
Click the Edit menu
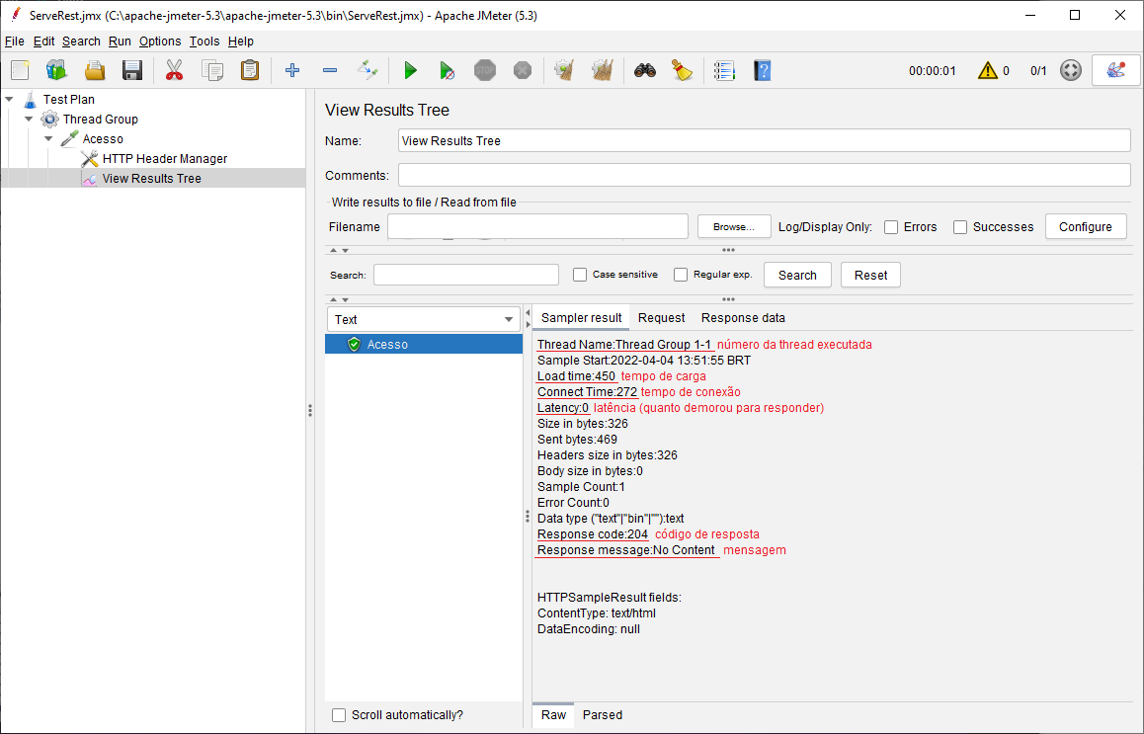pyautogui.click(x=43, y=41)
